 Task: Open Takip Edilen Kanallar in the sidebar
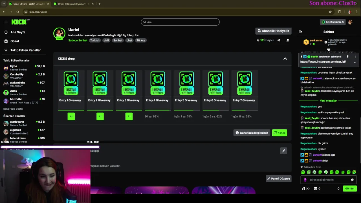(x=25, y=50)
